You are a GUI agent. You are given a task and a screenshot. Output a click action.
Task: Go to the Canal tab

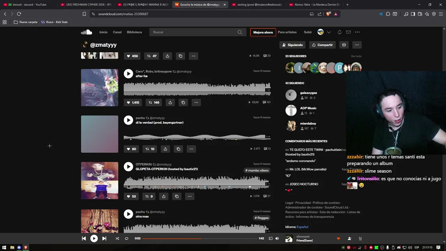click(x=117, y=32)
